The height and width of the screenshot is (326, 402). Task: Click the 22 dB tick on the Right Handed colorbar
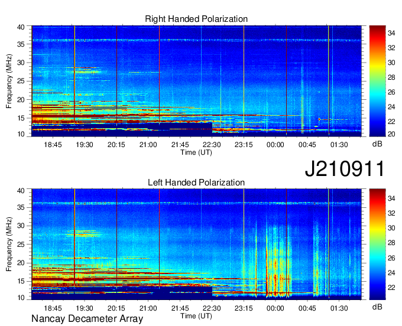391,122
